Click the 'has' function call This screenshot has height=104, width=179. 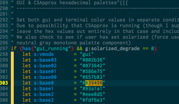click(x=27, y=48)
